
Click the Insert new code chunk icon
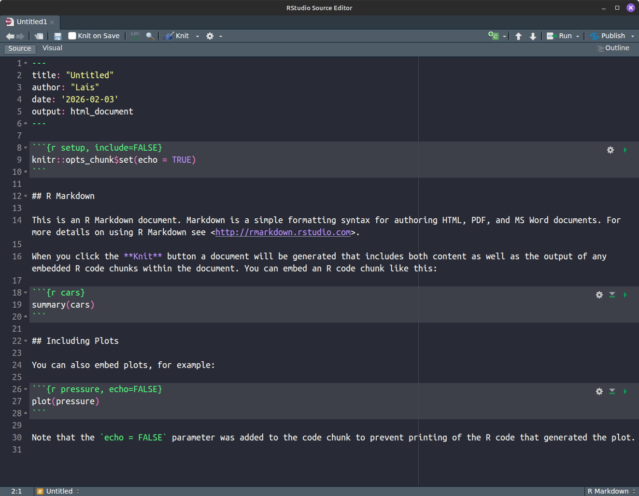click(493, 36)
